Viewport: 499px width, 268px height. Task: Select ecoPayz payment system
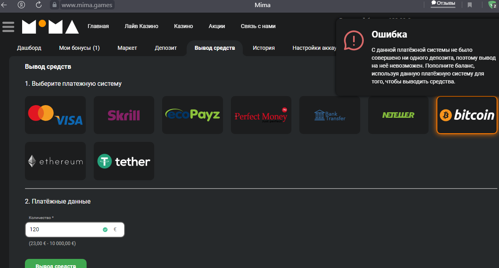point(193,115)
